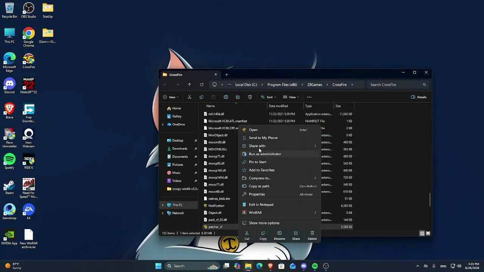Select MotoGP 22 desktop icon
The image size is (484, 272).
coord(29,86)
